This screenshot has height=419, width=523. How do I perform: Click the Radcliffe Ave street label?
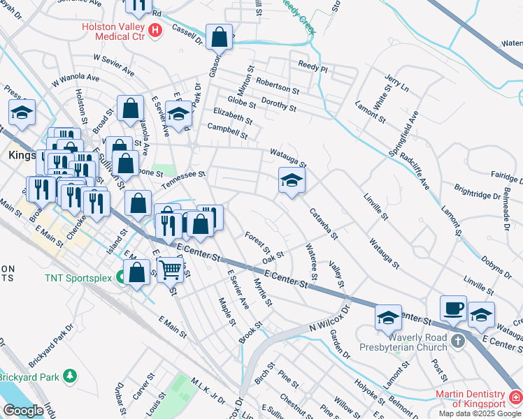coord(415,171)
